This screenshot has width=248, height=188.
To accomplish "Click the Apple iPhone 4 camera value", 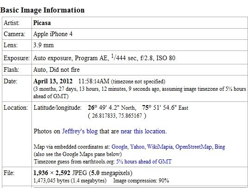I will (53, 34).
